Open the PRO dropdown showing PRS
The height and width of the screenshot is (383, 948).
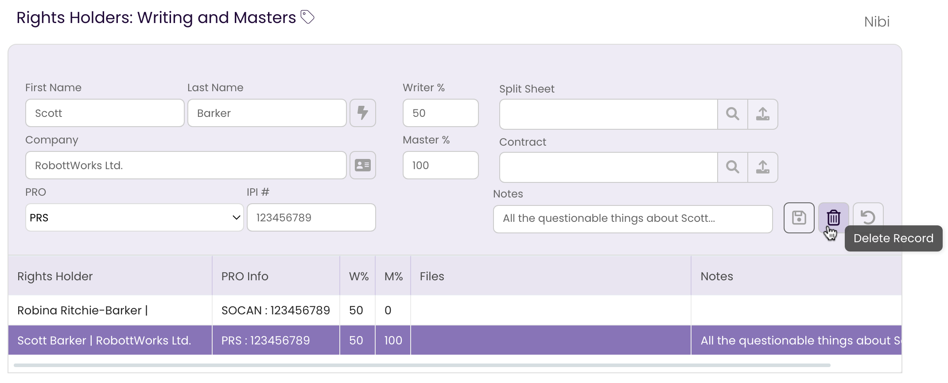click(x=135, y=217)
